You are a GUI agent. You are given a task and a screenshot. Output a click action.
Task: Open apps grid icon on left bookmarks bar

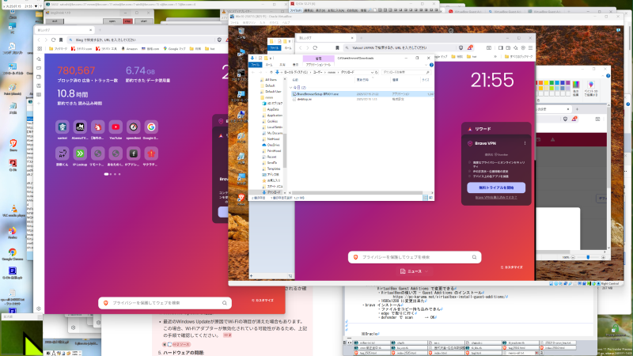tap(40, 49)
